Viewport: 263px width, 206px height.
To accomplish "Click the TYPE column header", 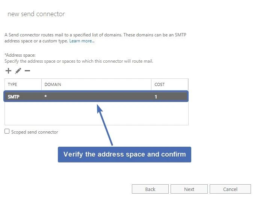I will [x=13, y=84].
